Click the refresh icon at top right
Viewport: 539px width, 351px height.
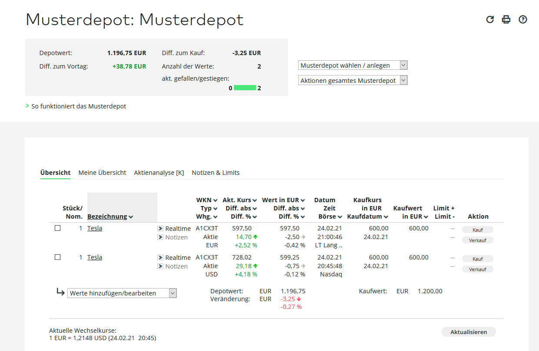tap(490, 20)
